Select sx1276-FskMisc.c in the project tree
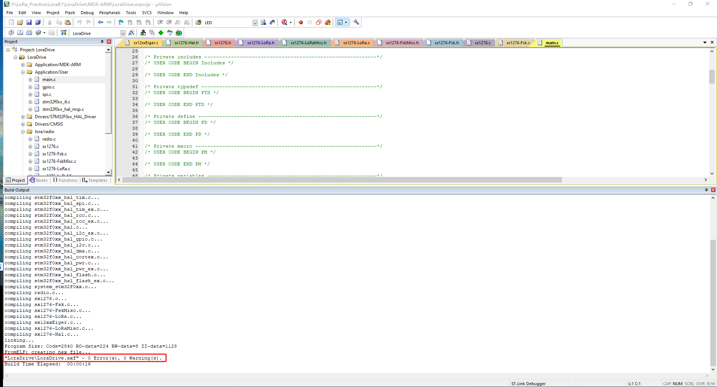 point(59,161)
